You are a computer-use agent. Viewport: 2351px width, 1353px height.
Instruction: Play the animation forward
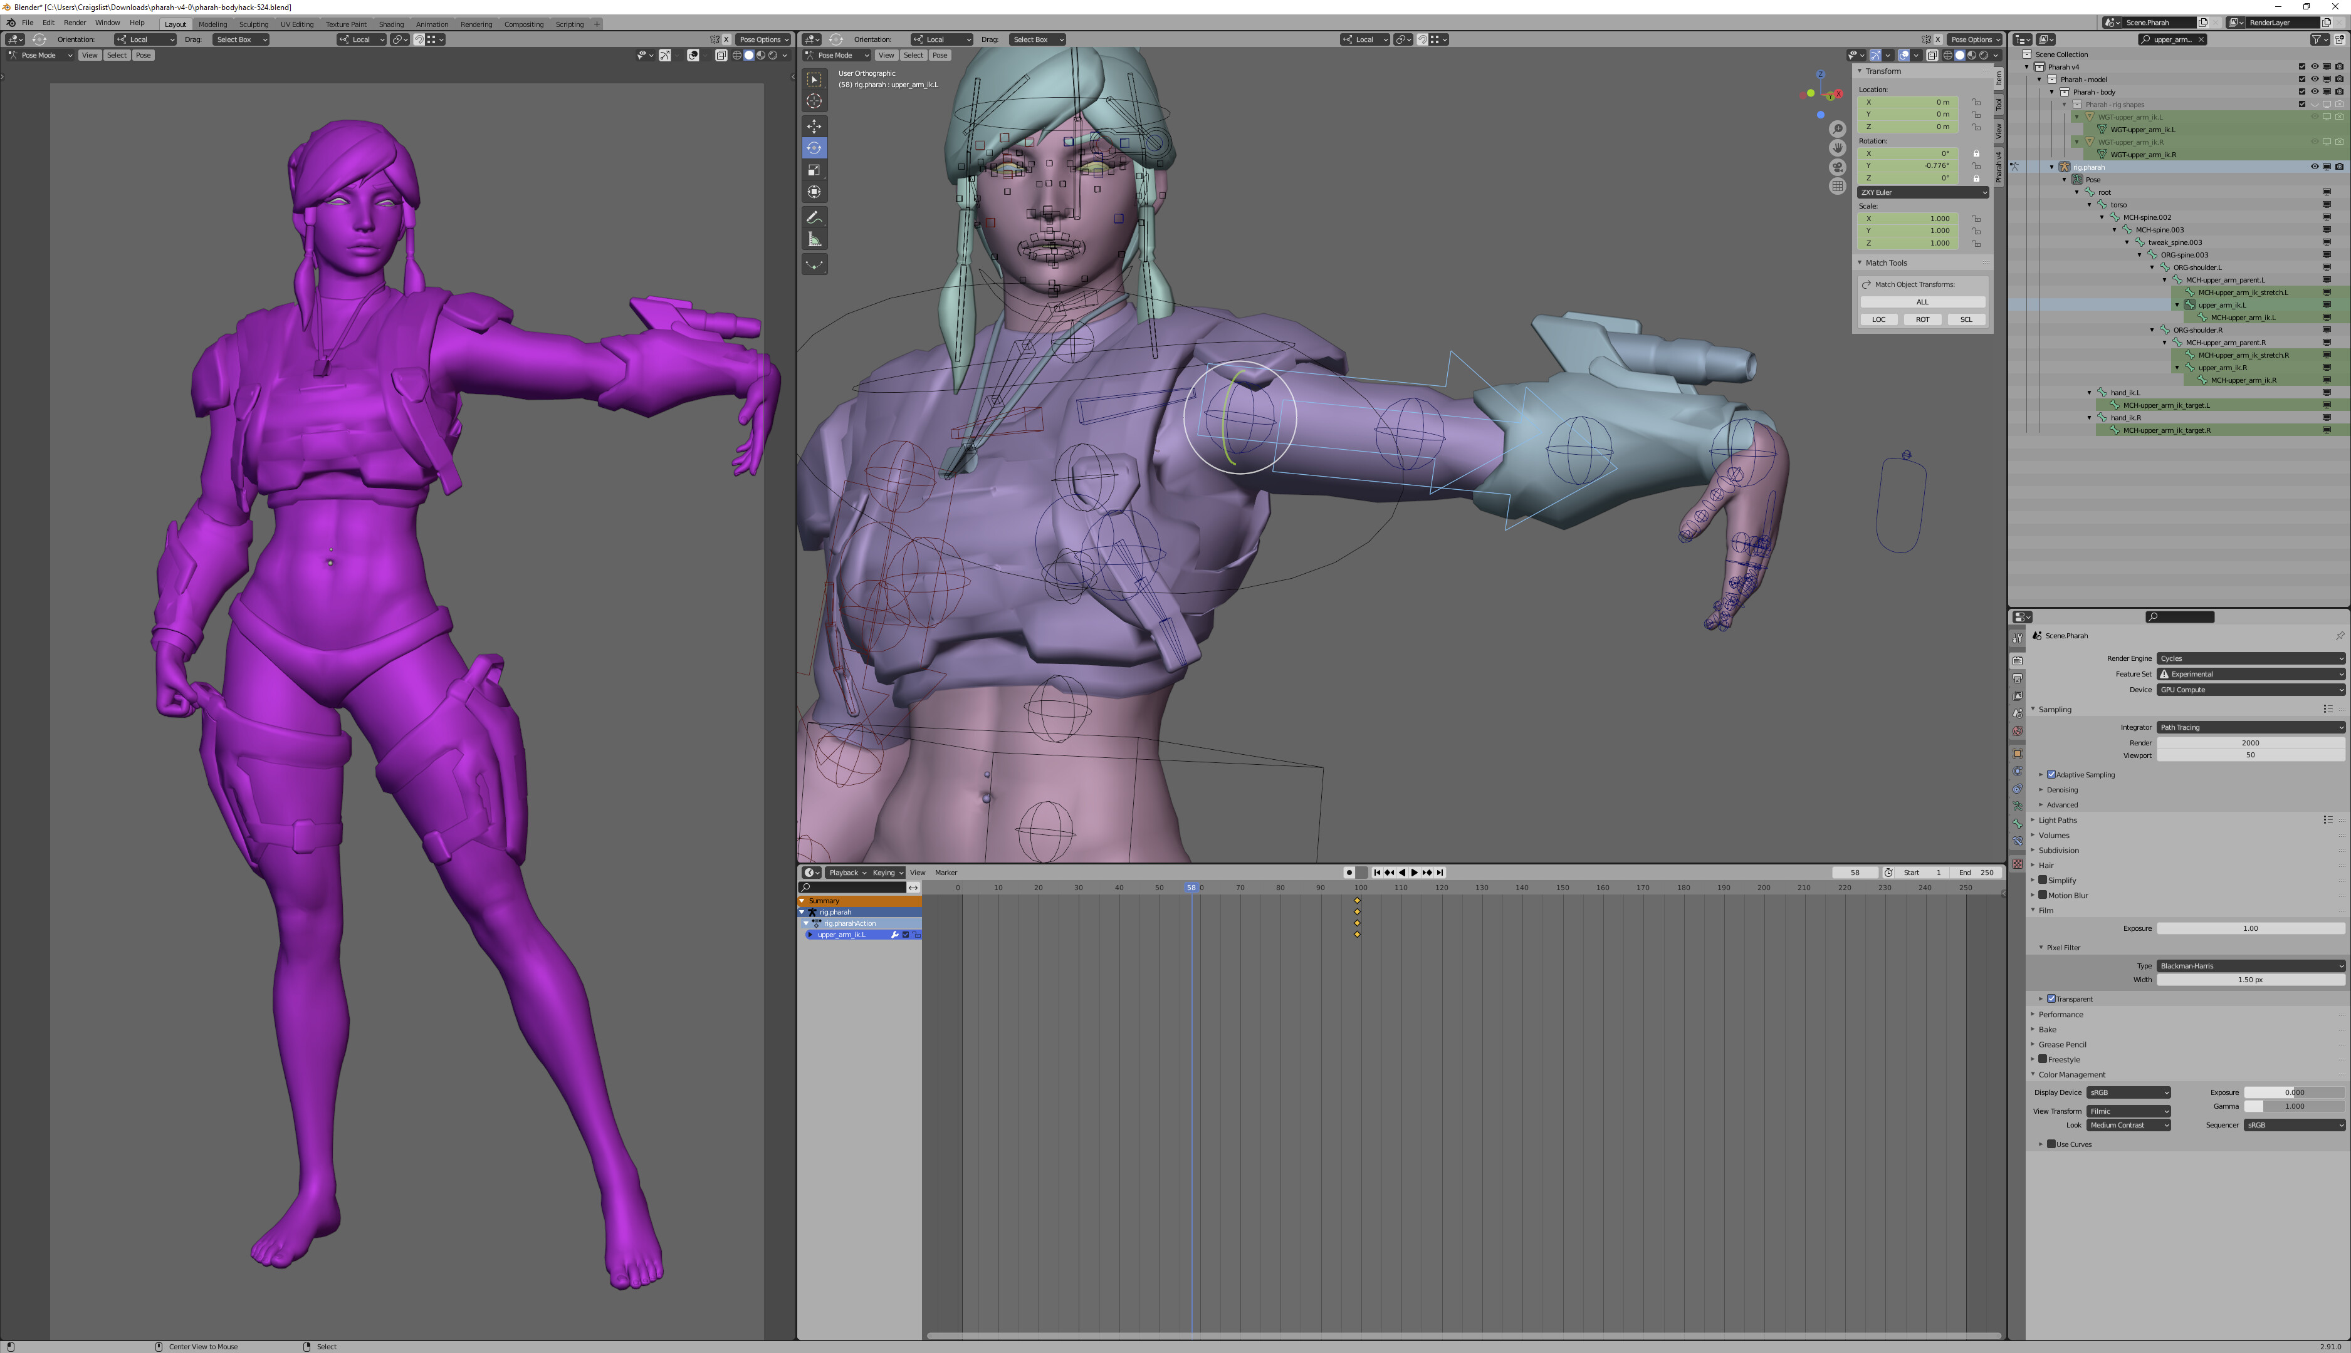coord(1414,873)
